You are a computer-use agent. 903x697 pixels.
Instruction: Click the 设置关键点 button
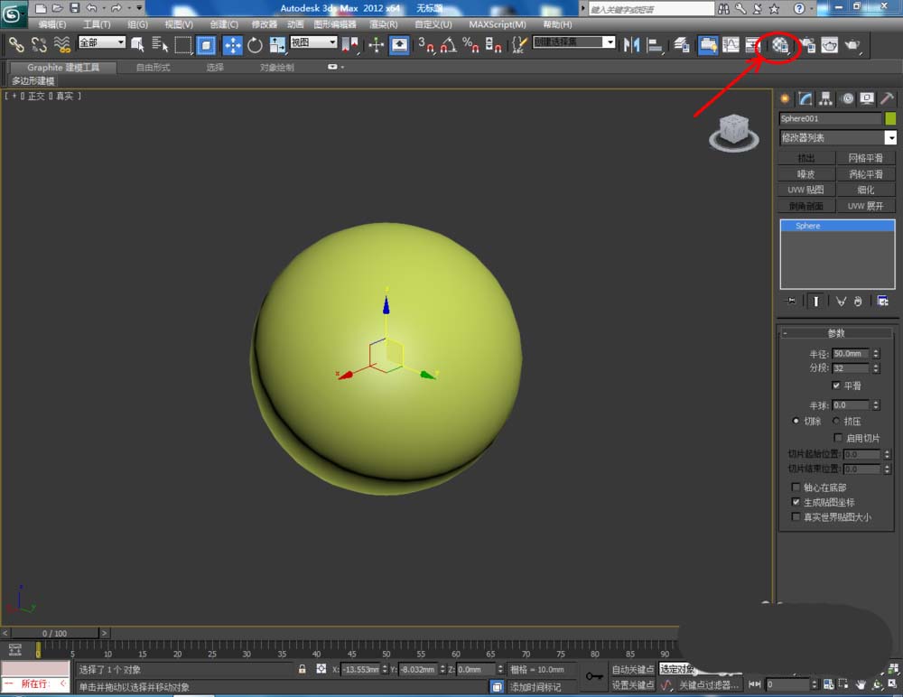[633, 685]
